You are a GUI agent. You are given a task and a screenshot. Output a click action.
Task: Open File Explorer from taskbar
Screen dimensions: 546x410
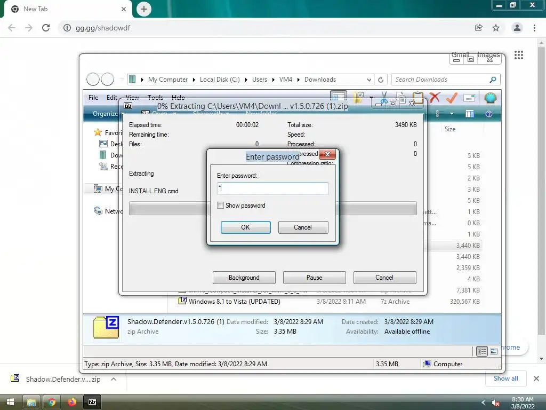tap(31, 402)
